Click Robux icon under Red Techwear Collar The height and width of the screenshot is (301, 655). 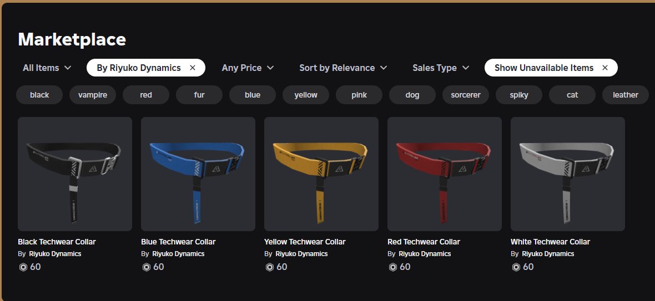(392, 267)
